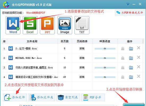This screenshot has width=146, height=106.
Task: Open output file for MICHAEL KORS row
Action: [123, 58]
